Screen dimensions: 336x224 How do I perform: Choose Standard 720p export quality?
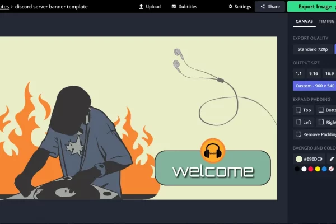[x=313, y=49]
